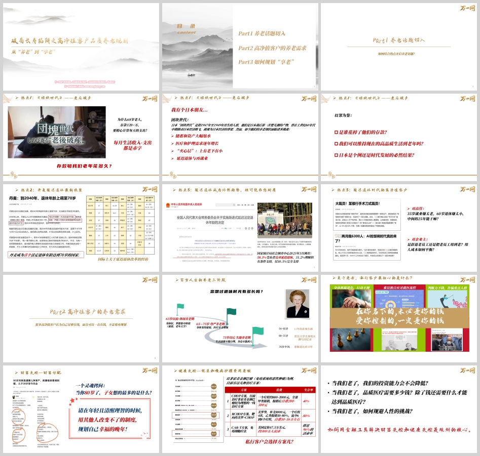Image resolution: width=480 pixels, height=456 pixels.
Task: Click the arrow bullet before 延迟退休与再就业
Action: pos(173,158)
